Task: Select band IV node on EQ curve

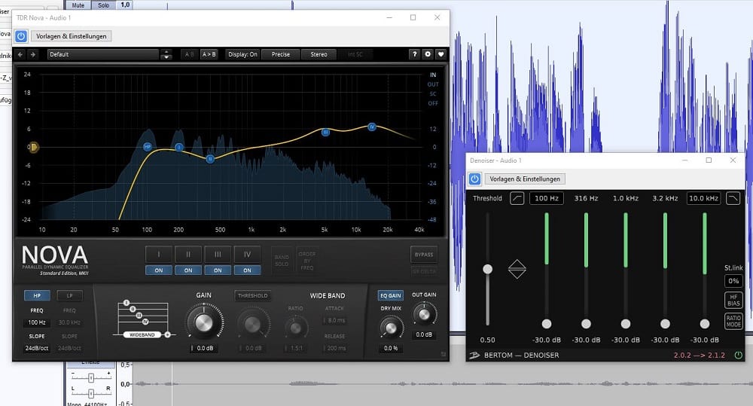Action: click(x=372, y=127)
